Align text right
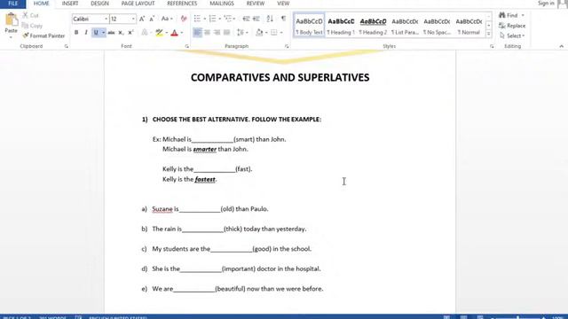 tap(217, 33)
